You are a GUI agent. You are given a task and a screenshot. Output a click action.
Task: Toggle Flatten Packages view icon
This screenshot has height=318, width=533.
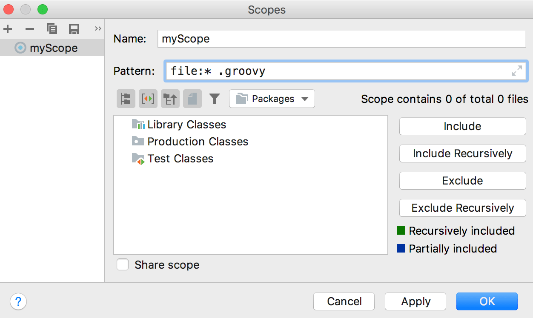point(126,99)
